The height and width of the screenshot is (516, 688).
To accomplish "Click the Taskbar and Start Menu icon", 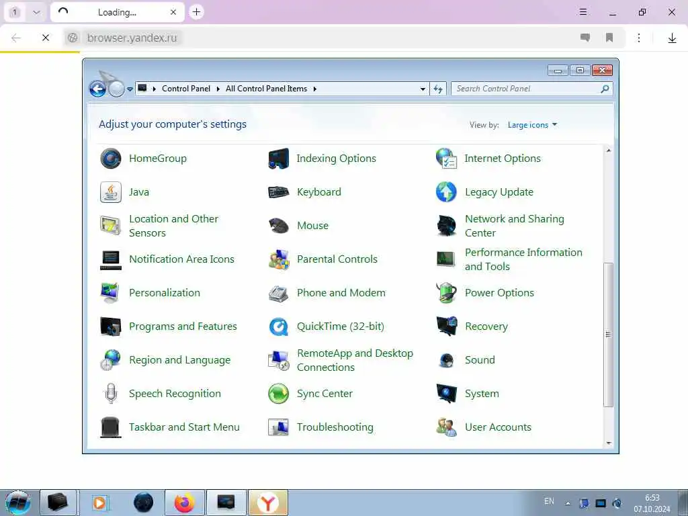I will (111, 427).
